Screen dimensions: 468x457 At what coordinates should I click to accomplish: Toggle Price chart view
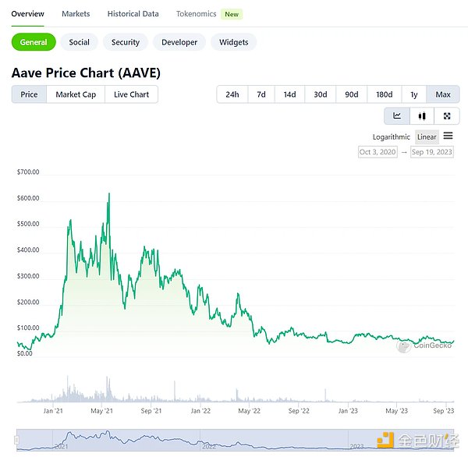(x=29, y=94)
